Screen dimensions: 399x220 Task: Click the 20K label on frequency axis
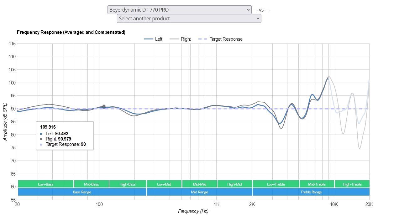(369, 204)
